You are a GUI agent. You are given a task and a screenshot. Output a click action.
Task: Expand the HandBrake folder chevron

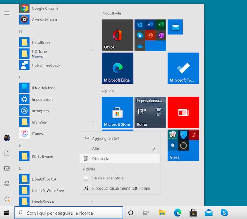tap(92, 42)
